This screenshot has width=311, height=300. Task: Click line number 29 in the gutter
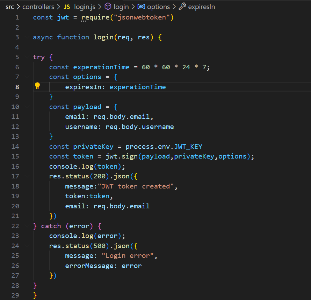click(x=15, y=295)
